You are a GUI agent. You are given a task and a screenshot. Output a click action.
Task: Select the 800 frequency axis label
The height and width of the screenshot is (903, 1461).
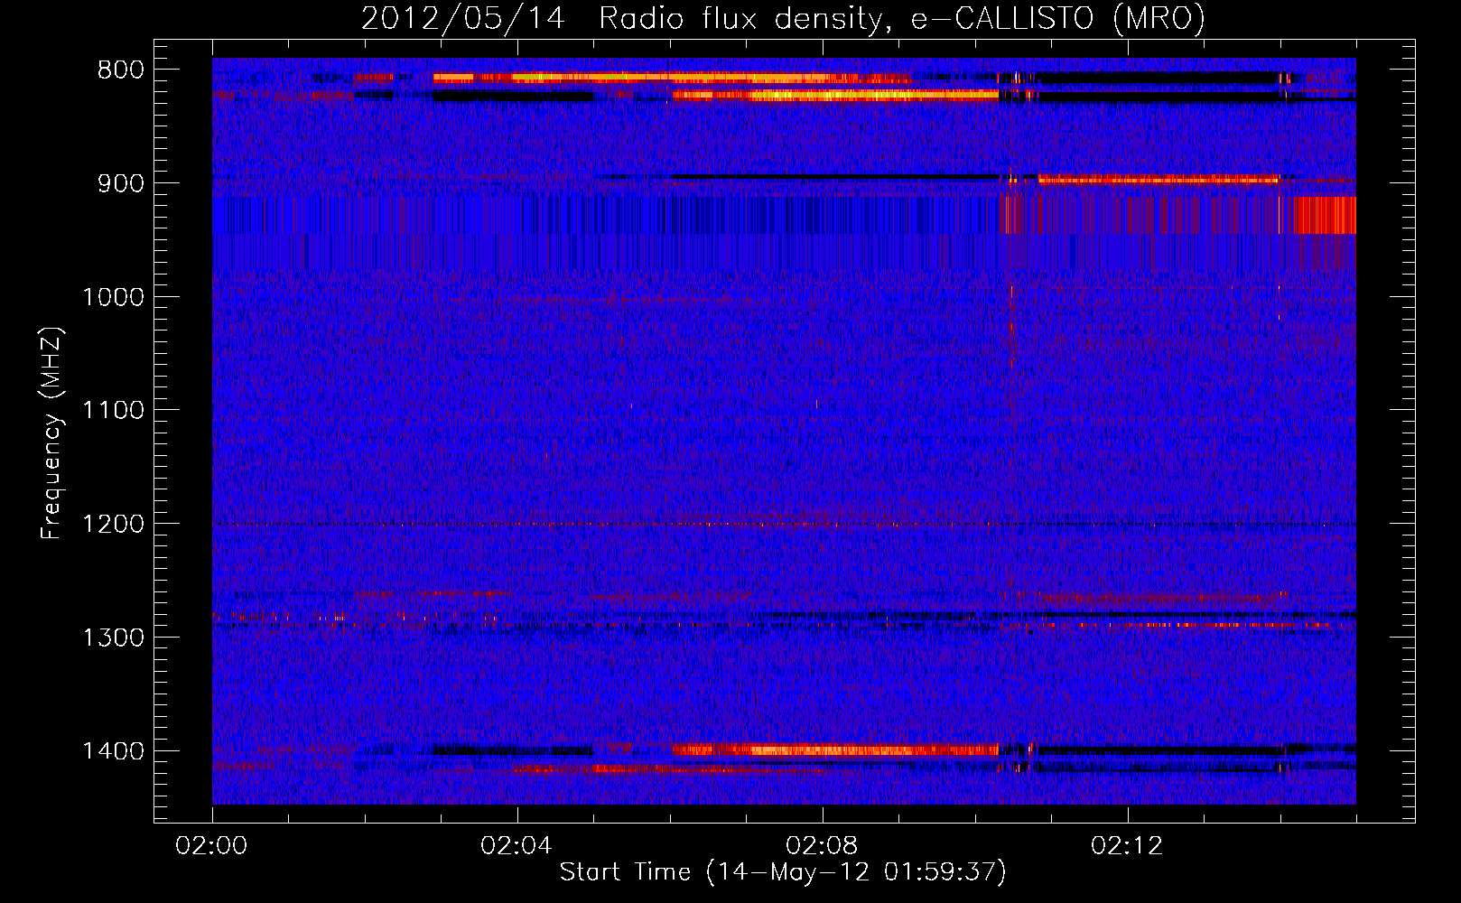(x=121, y=70)
